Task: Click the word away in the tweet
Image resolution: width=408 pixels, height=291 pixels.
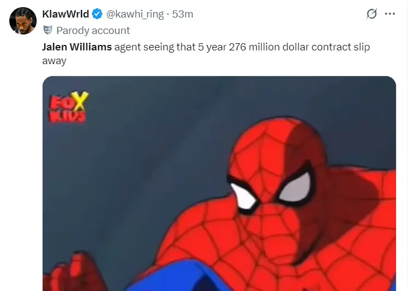Action: pos(54,61)
